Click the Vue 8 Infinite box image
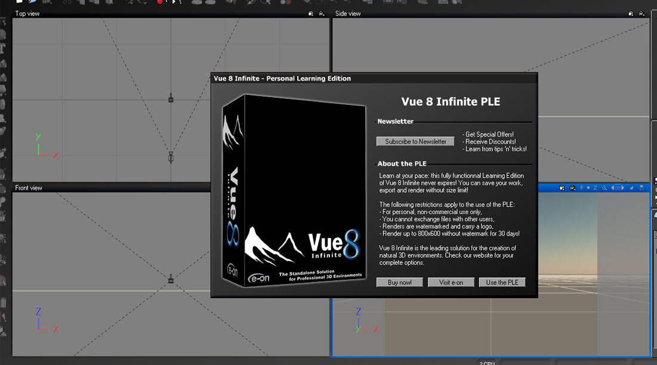The height and width of the screenshot is (365, 657). 294,190
